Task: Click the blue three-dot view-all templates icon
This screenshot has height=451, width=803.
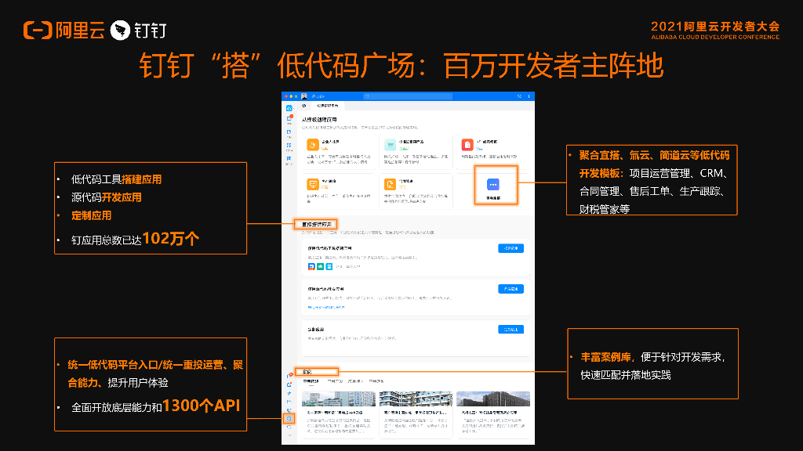Action: coord(493,184)
